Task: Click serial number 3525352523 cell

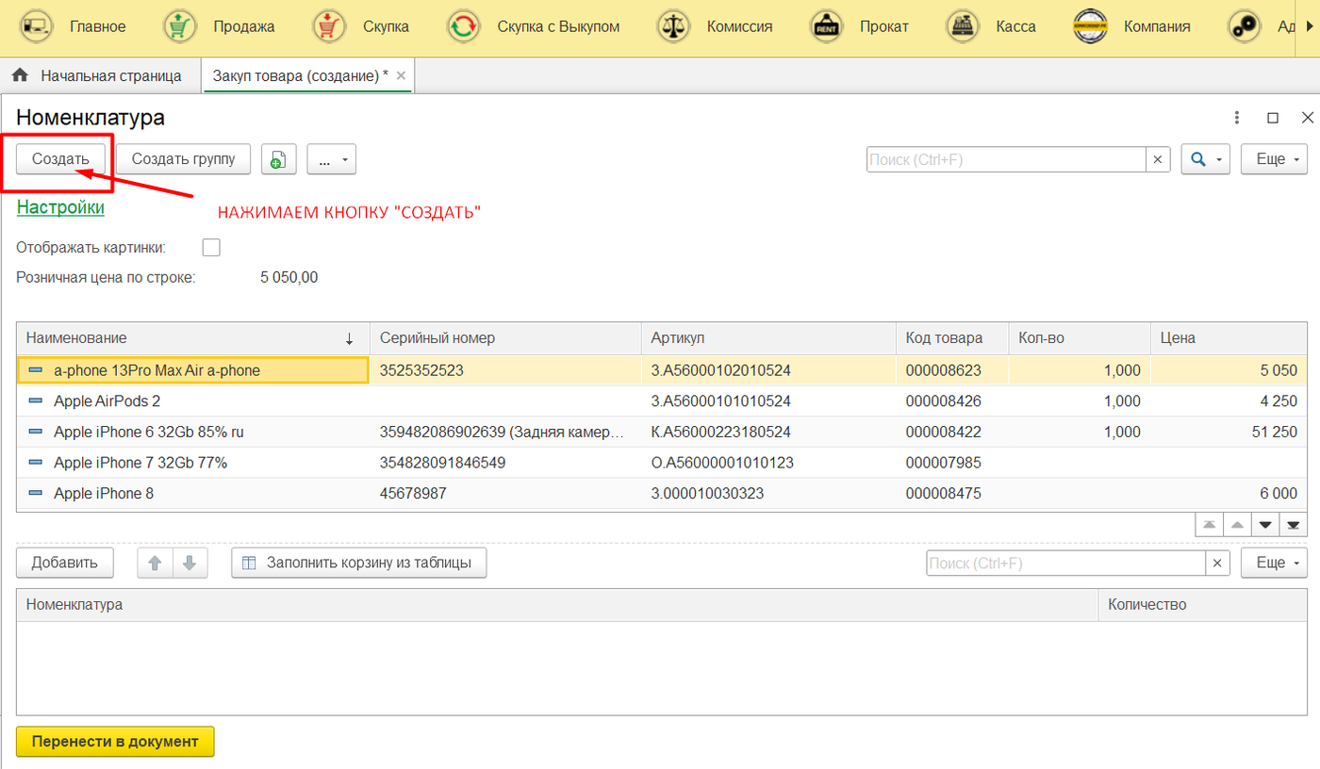Action: point(504,370)
